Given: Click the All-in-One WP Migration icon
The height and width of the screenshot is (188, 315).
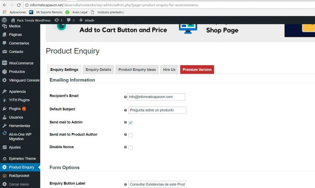Looking at the screenshot, I should pyautogui.click(x=4, y=133).
